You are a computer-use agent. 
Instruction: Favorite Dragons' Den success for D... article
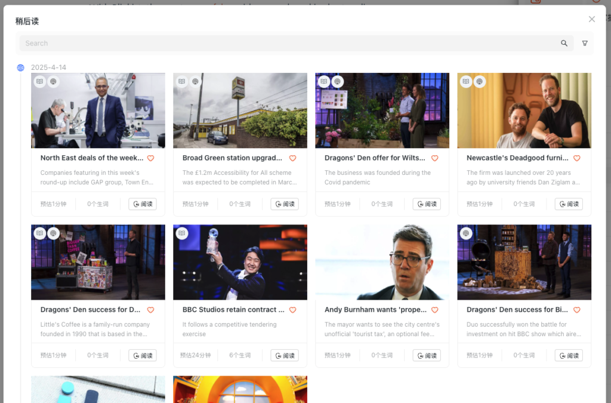click(x=151, y=310)
